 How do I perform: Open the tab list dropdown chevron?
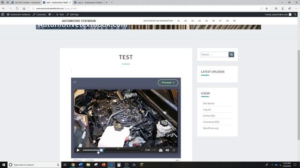112,3
